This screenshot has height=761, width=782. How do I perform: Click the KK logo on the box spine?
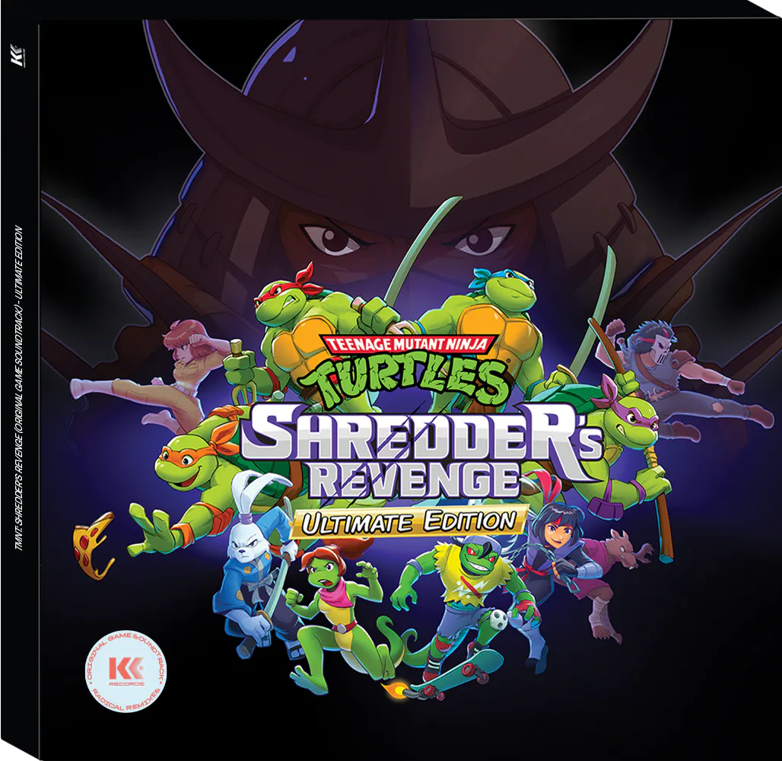click(x=17, y=56)
